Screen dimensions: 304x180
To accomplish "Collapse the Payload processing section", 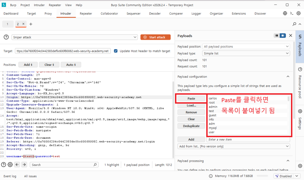I will click(288, 161).
